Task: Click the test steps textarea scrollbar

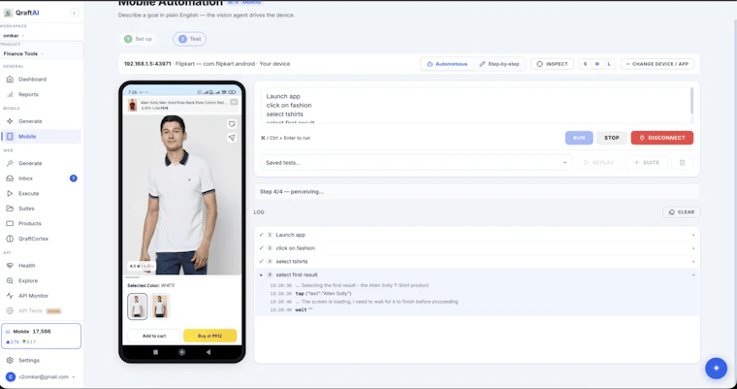Action: 691,101
